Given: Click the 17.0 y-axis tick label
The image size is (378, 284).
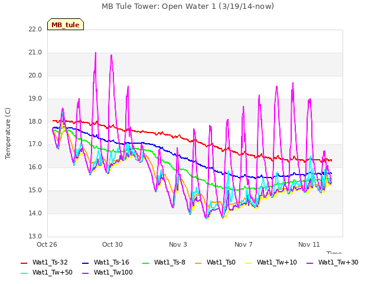Looking at the screenshot, I should pyautogui.click(x=35, y=144).
